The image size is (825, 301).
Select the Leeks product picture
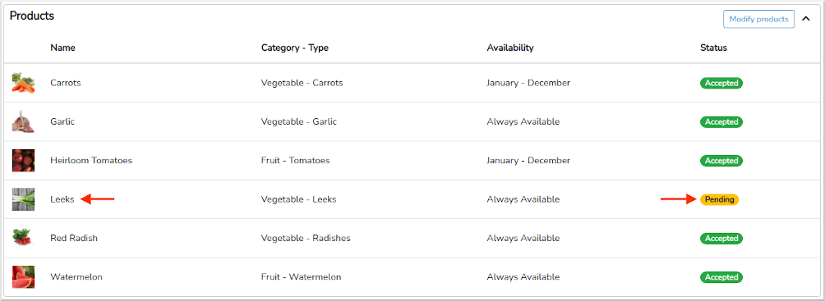pyautogui.click(x=23, y=199)
